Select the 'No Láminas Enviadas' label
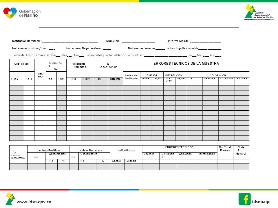 point(142,48)
